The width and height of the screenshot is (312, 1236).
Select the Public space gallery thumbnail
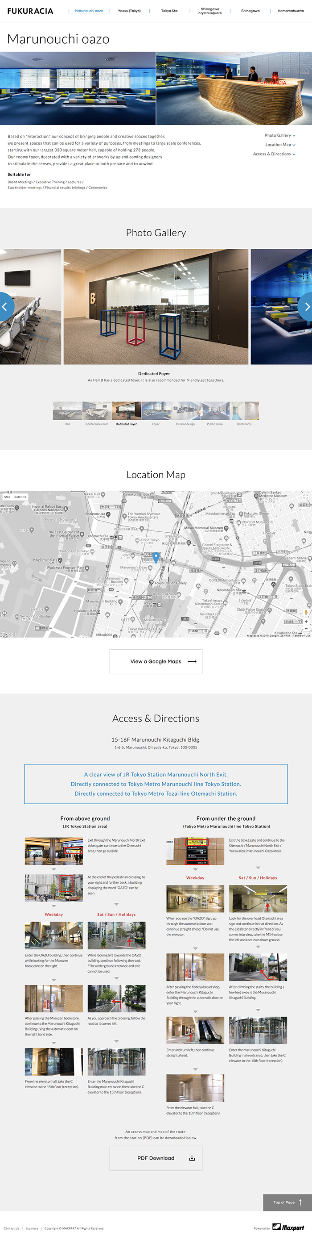pyautogui.click(x=215, y=411)
